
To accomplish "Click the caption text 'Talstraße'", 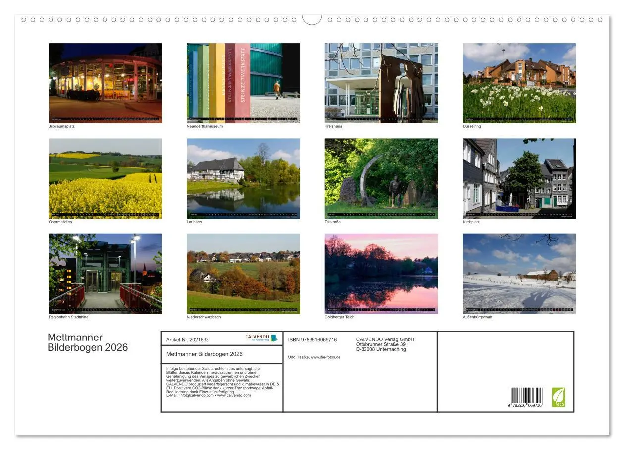I will tap(333, 222).
